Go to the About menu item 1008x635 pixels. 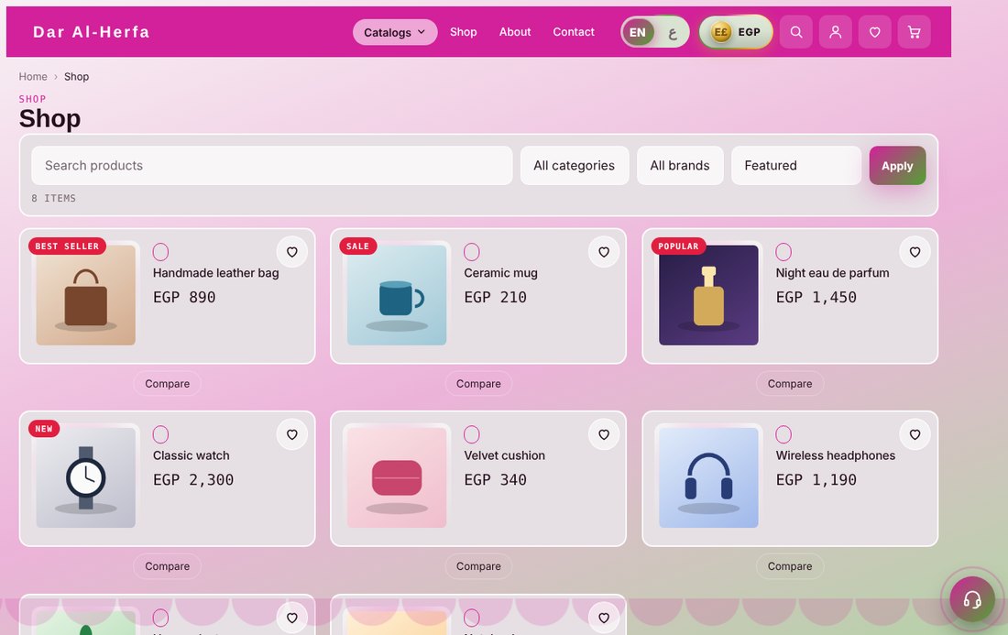coord(515,32)
